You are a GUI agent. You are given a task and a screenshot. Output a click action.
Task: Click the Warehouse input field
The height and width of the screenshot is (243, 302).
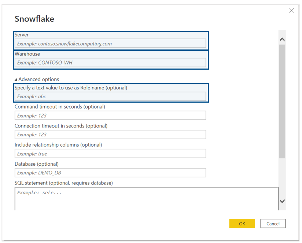pos(110,63)
